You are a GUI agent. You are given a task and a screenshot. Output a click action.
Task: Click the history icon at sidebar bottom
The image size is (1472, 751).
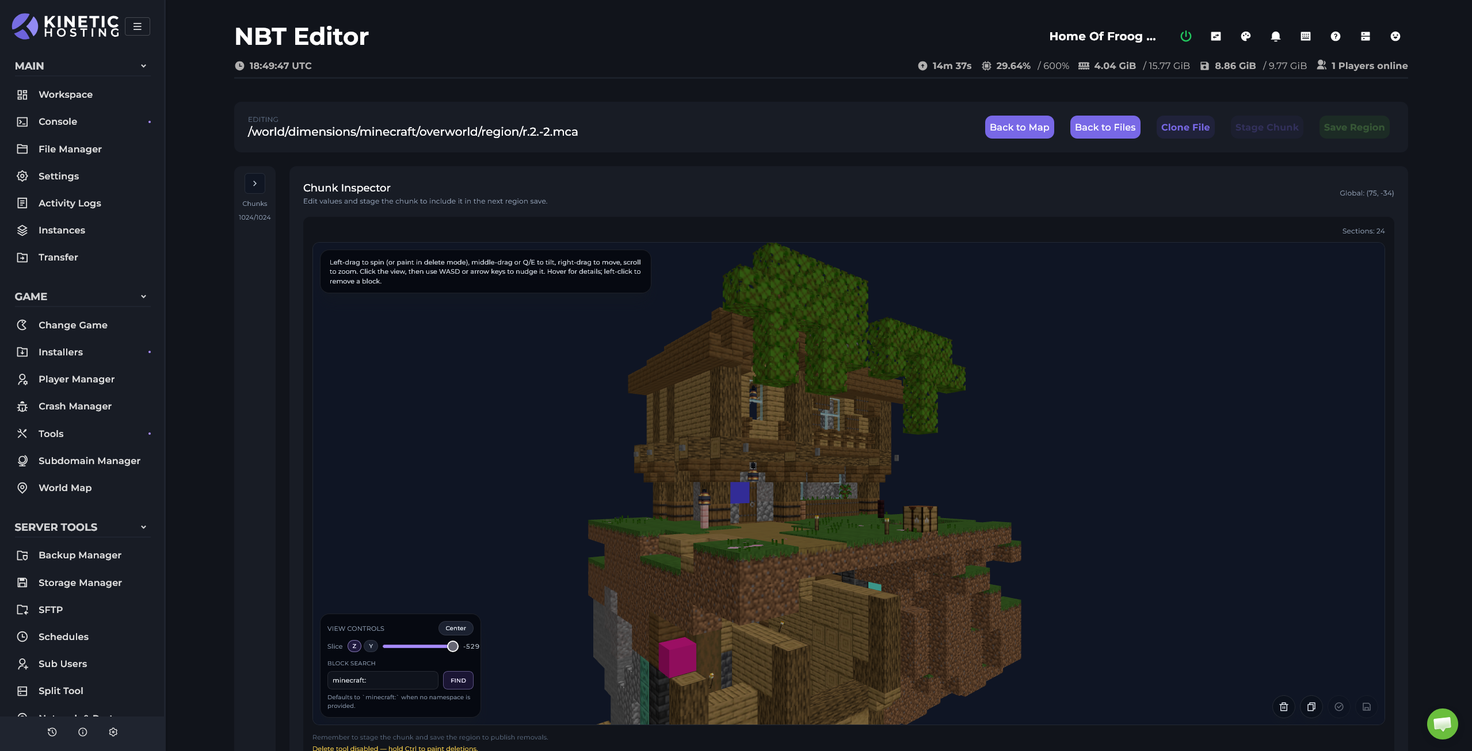tap(52, 732)
